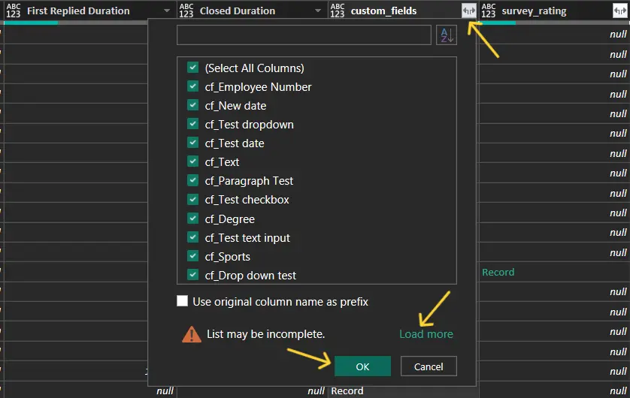Select the custom_fields column header
The height and width of the screenshot is (398, 630).
click(x=383, y=11)
